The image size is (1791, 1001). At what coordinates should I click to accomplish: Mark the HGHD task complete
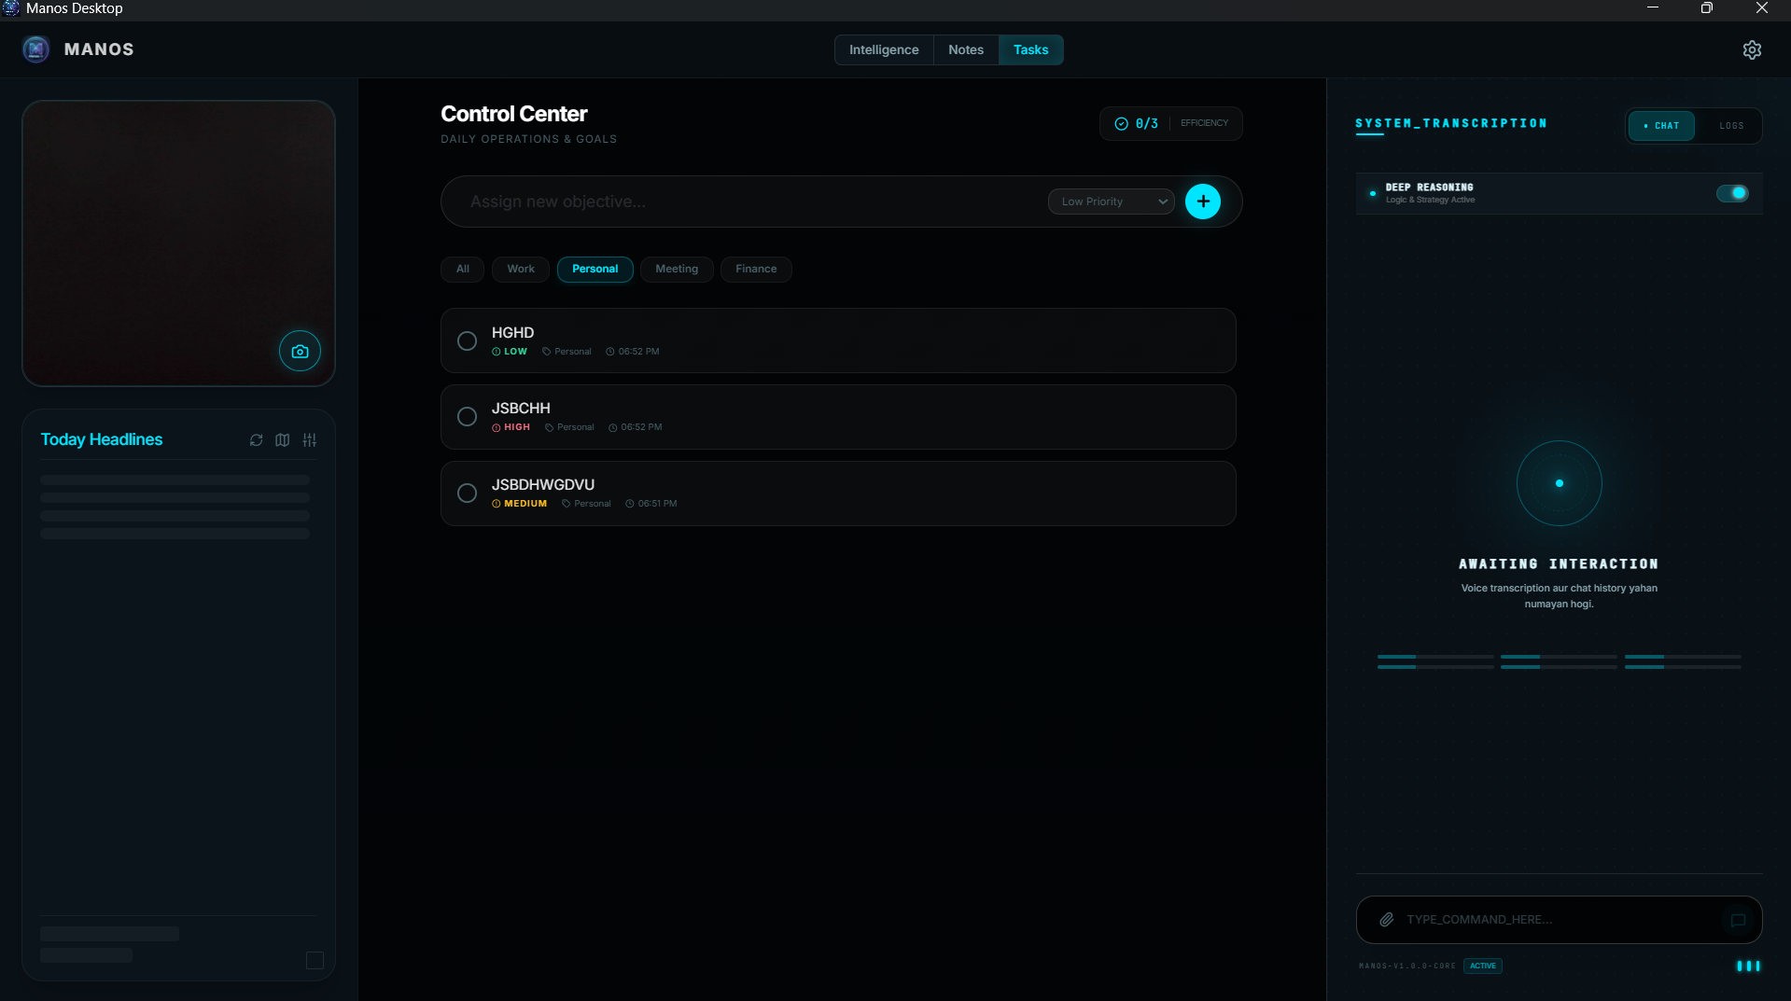[x=467, y=341]
